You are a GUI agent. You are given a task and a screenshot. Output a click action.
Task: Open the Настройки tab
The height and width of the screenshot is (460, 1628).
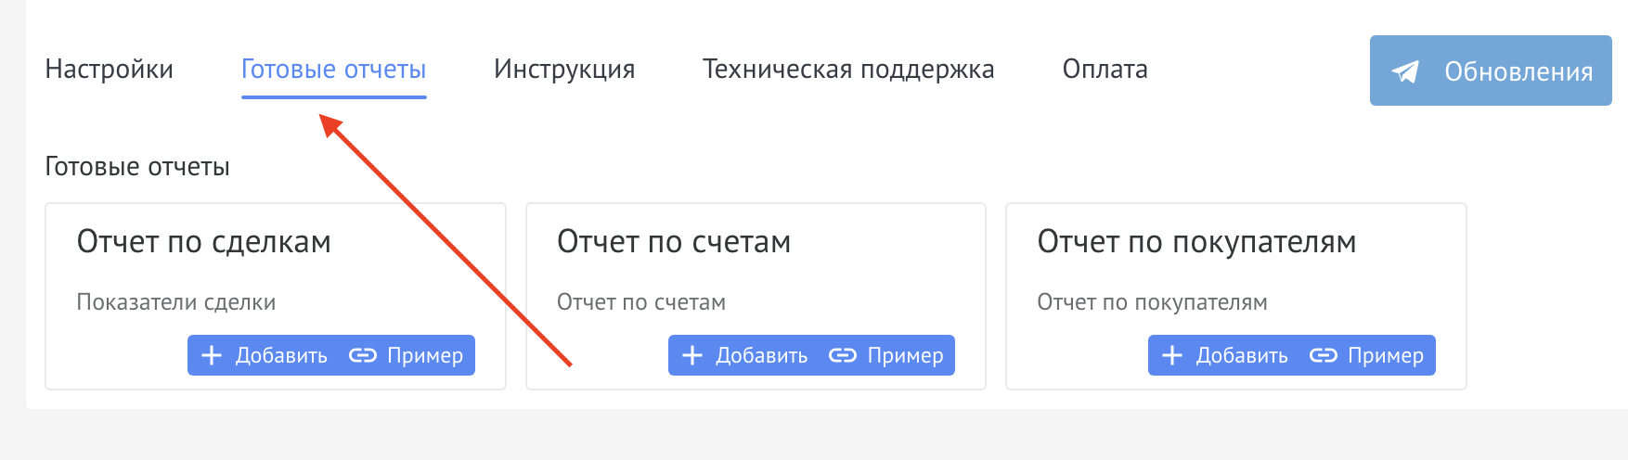pyautogui.click(x=109, y=70)
